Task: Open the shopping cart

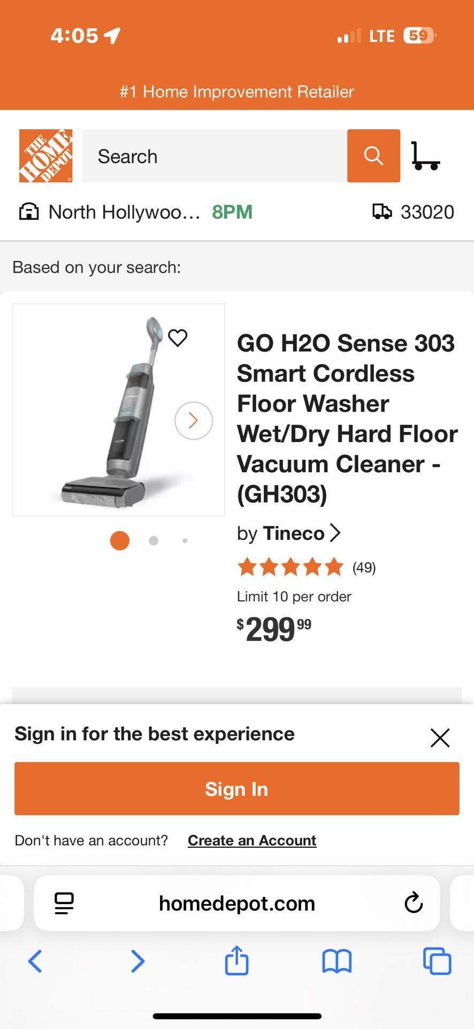Action: pyautogui.click(x=425, y=156)
